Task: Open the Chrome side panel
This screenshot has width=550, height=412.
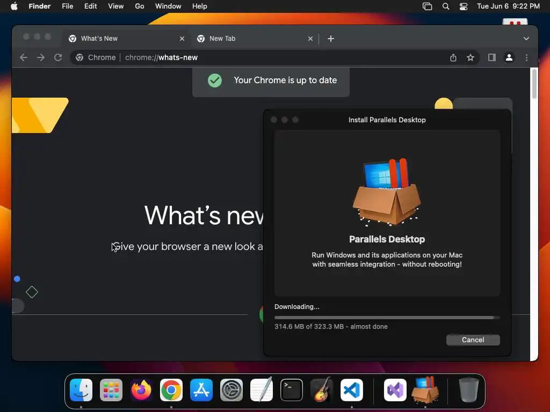Action: [492, 57]
